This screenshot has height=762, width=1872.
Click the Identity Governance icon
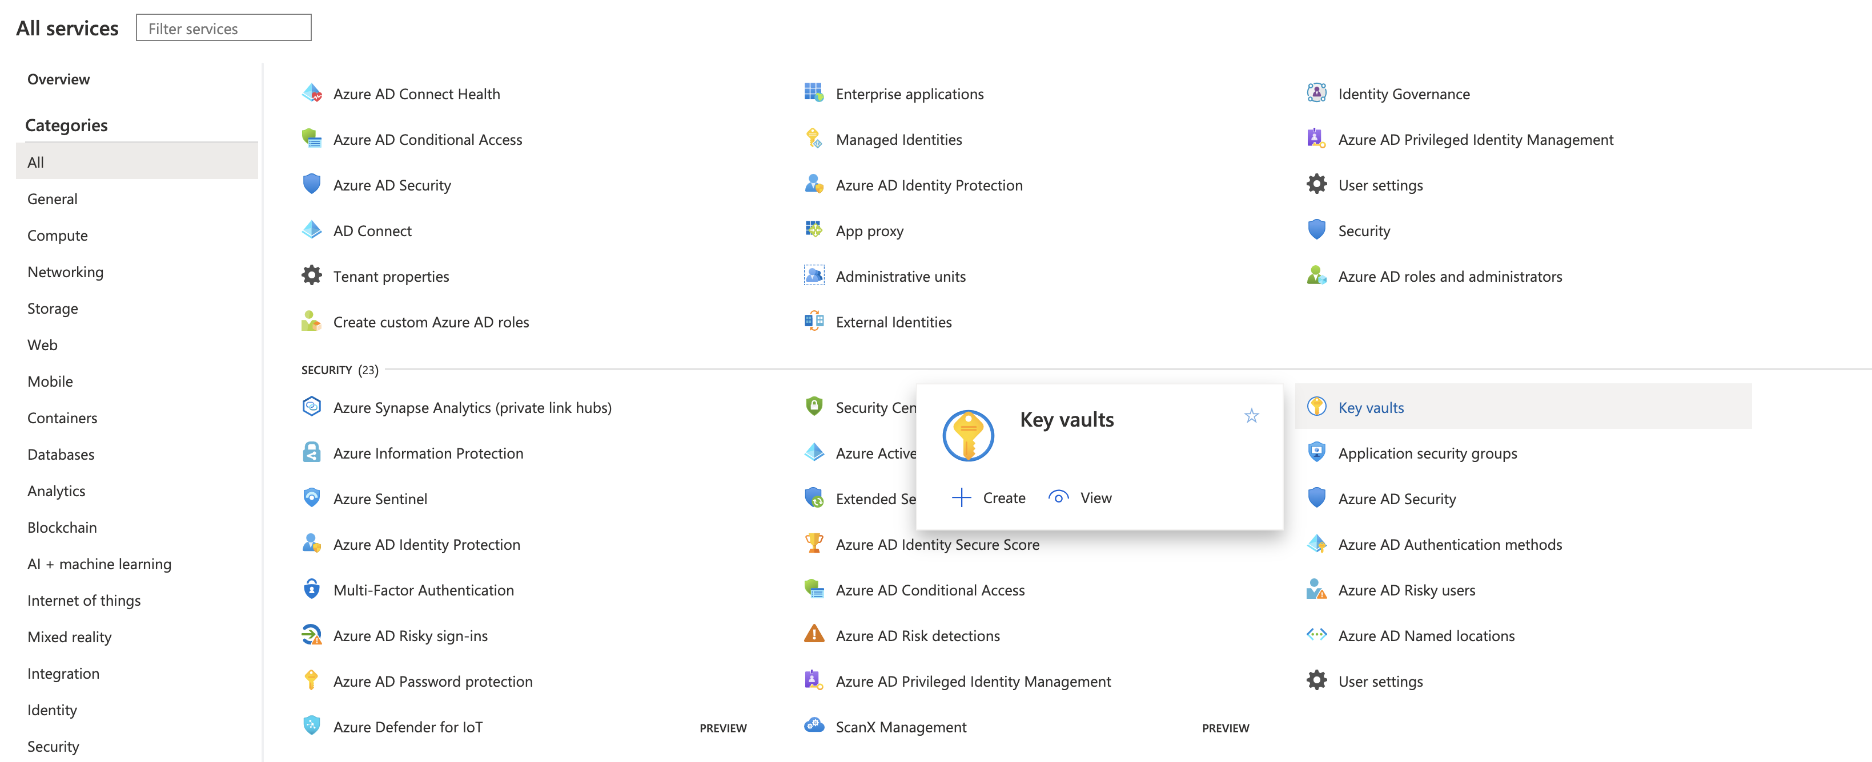(1316, 93)
